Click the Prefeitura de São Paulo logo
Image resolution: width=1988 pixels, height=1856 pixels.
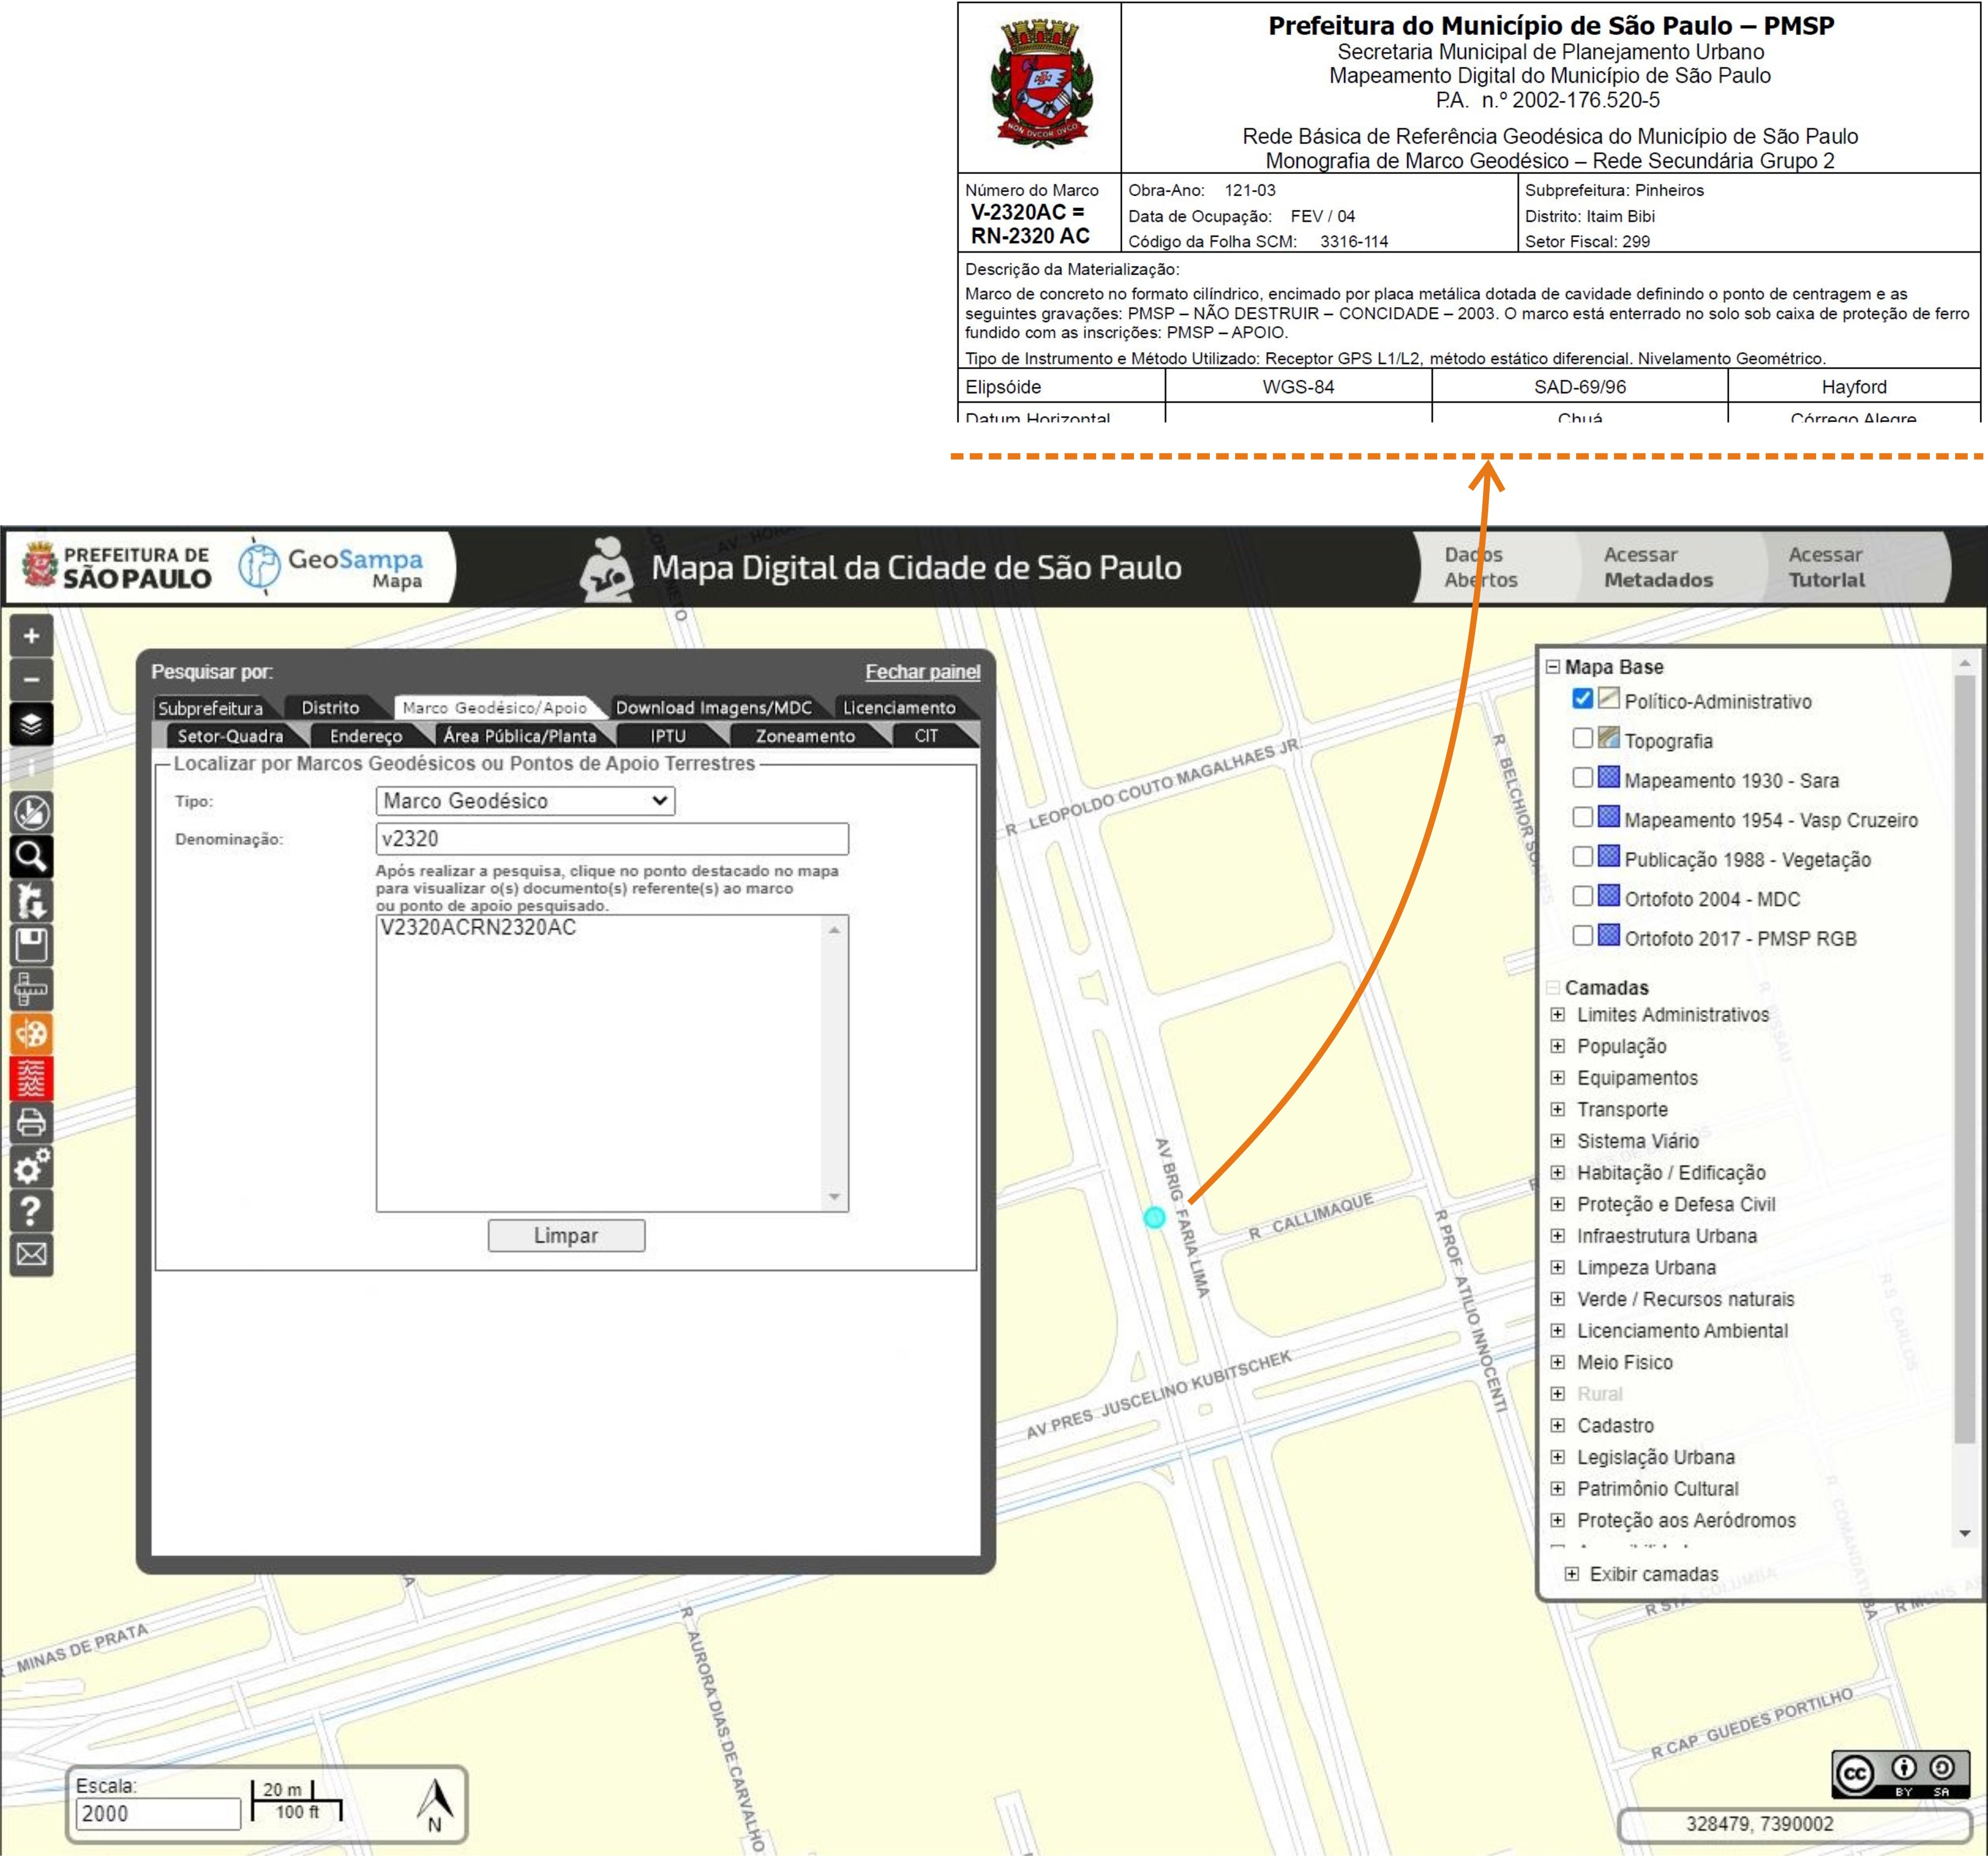[117, 566]
